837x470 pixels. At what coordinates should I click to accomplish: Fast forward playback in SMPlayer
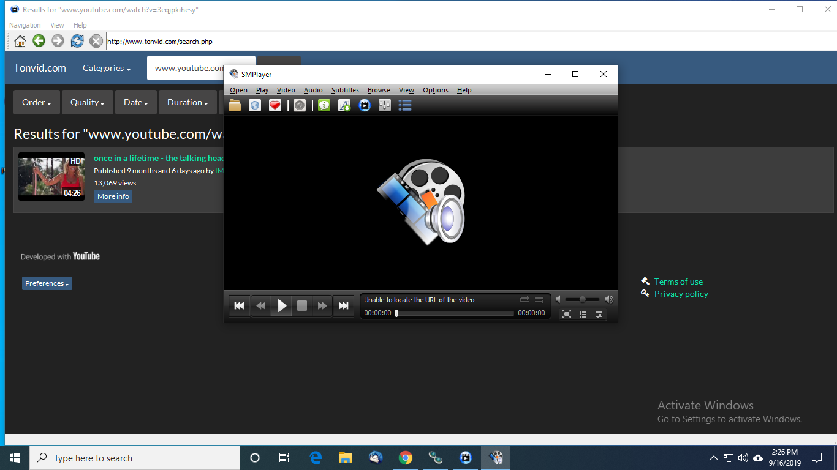point(322,306)
